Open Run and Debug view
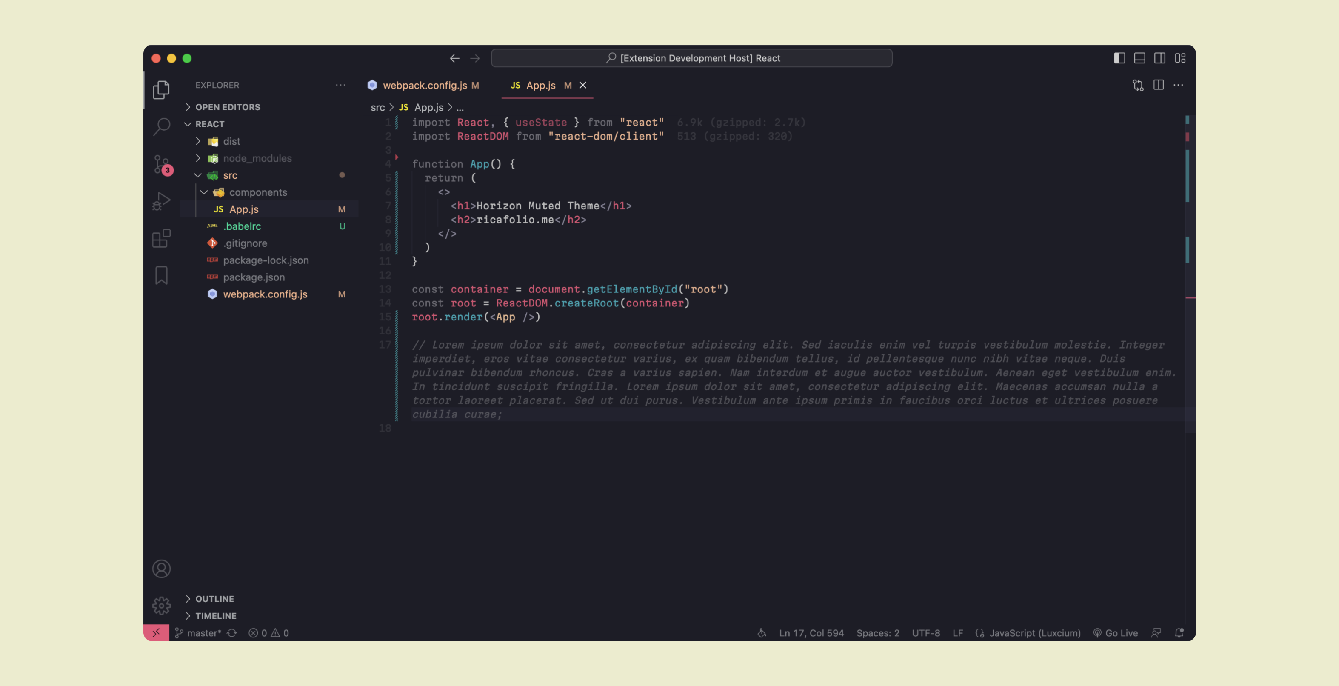1339x686 pixels. coord(161,201)
